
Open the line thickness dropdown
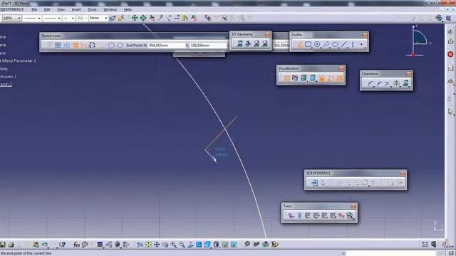(52, 18)
